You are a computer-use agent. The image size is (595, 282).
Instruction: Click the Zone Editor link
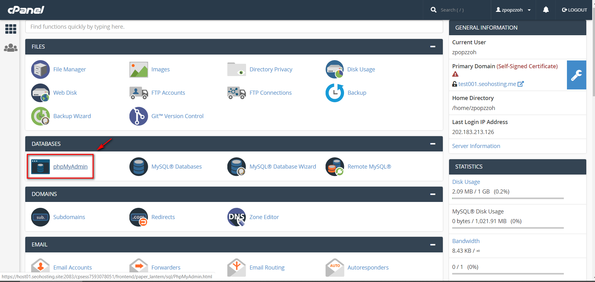[264, 217]
